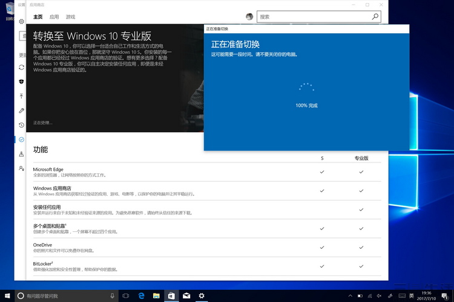
Task: Click the 安装任何应用 feature row title
Action: pos(47,207)
